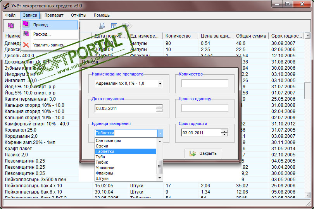Pick highlighted Таблетки in the units list
This screenshot has width=314, height=209.
tap(125, 151)
